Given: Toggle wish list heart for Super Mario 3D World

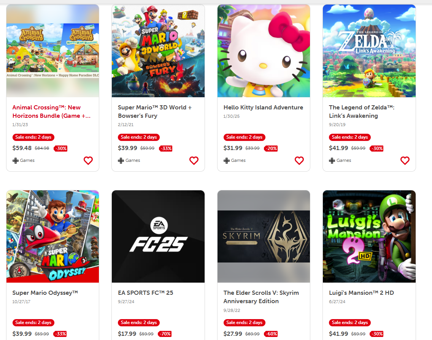Looking at the screenshot, I should tap(194, 160).
